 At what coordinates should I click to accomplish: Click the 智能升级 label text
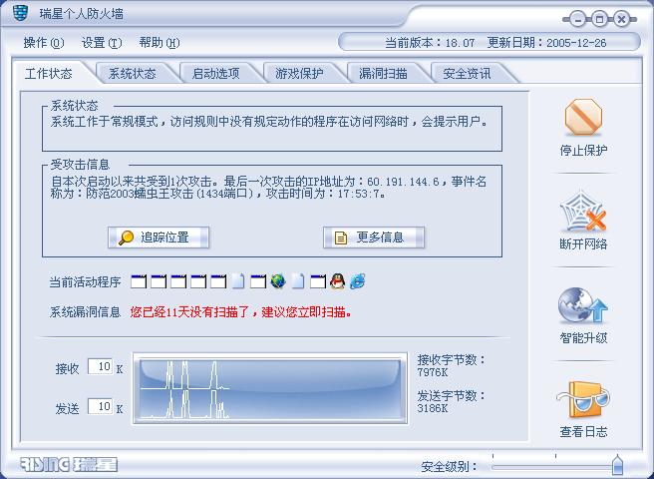point(583,338)
